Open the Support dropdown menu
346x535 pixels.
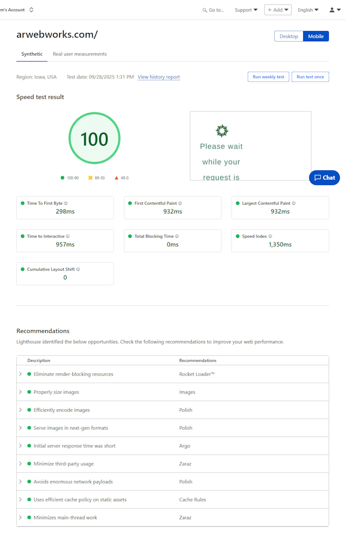(x=246, y=10)
